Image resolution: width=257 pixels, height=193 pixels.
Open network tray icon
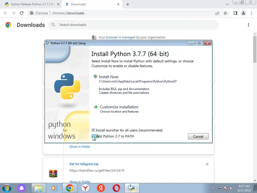[219, 188]
